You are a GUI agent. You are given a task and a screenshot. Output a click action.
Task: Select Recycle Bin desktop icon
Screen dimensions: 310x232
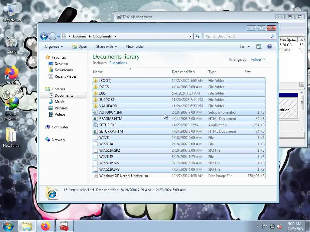point(12,12)
